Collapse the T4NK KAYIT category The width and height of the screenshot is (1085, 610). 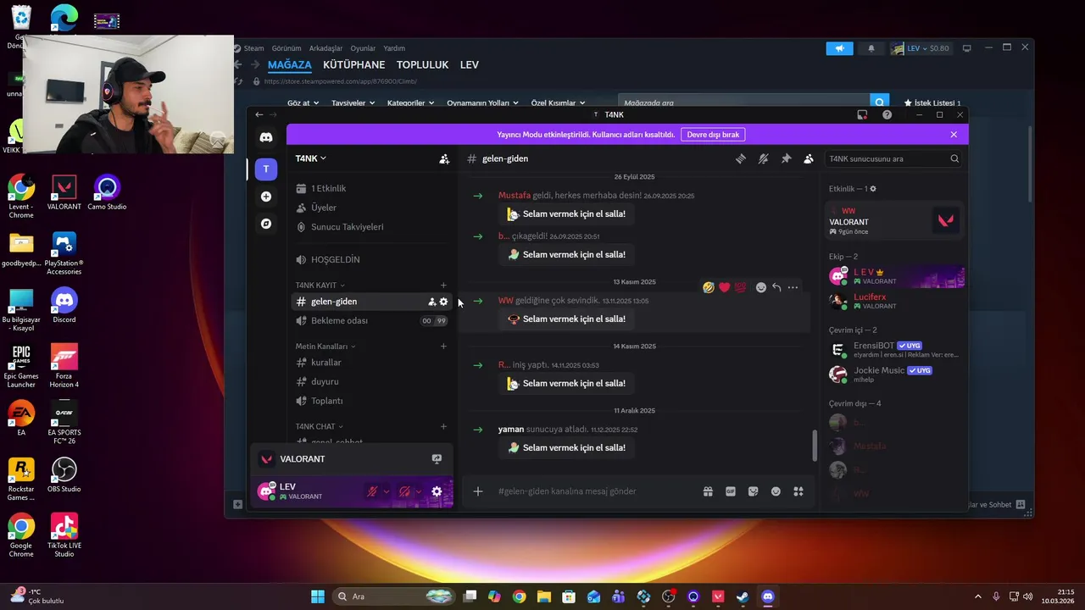[320, 286]
